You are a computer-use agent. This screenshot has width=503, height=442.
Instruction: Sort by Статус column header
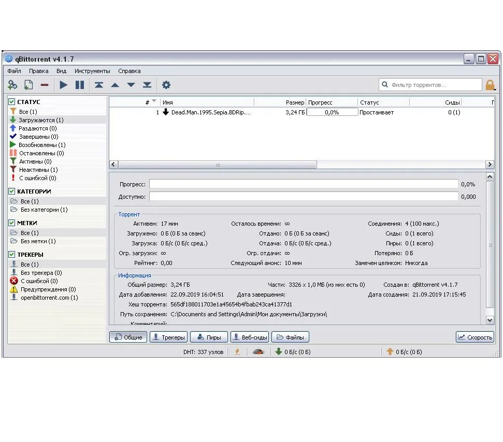coord(384,102)
